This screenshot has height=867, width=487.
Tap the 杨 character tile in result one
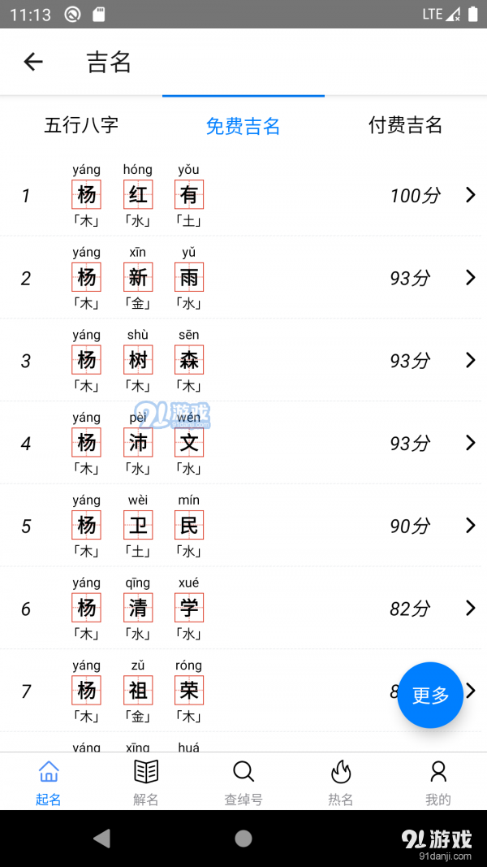(86, 194)
